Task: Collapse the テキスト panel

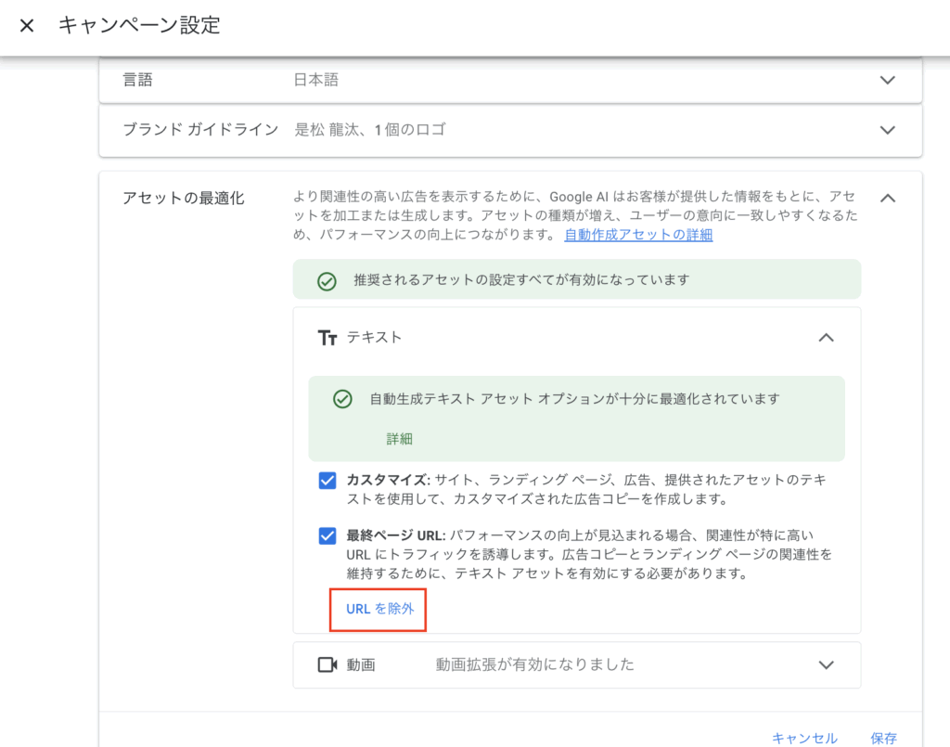Action: [826, 338]
